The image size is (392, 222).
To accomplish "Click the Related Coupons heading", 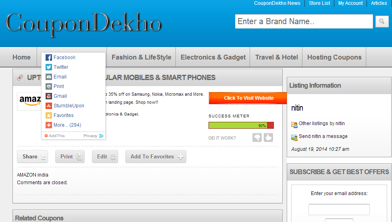I will (x=39, y=218).
